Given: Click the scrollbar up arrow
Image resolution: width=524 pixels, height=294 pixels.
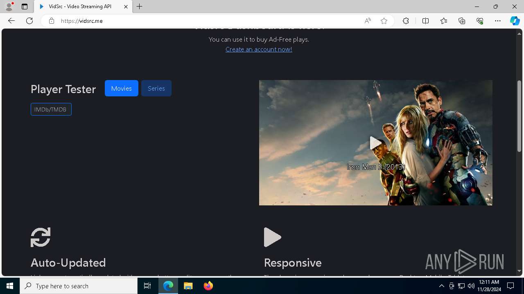Looking at the screenshot, I should click(x=519, y=33).
